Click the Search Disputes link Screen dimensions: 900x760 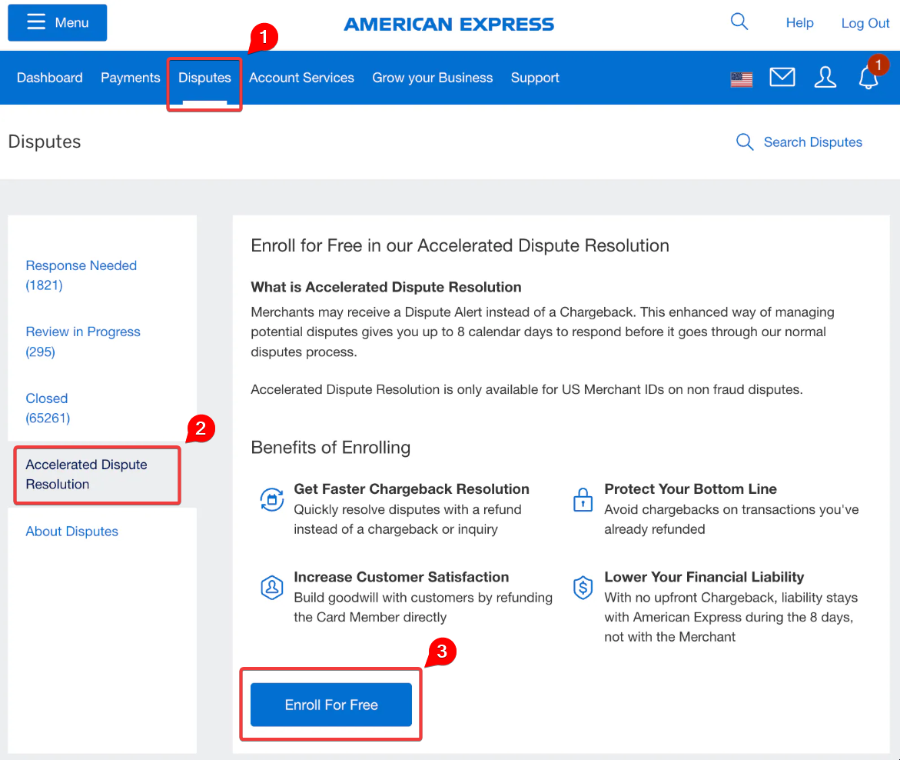[812, 142]
